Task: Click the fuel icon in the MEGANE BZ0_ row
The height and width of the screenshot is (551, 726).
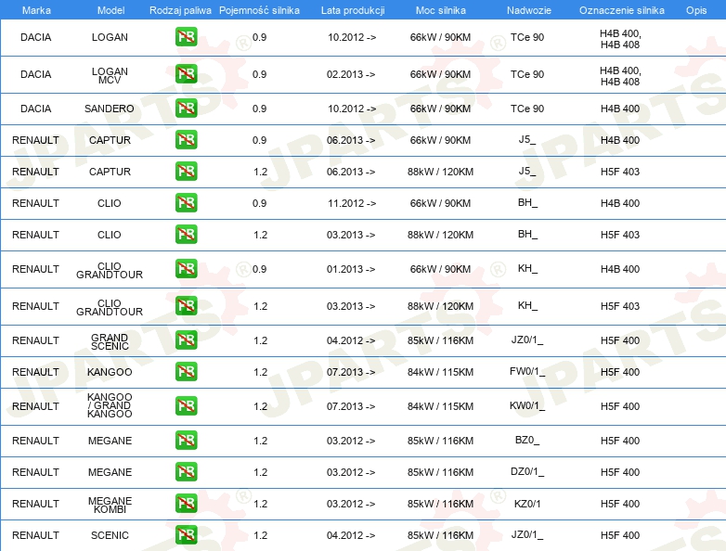Action: [x=186, y=440]
